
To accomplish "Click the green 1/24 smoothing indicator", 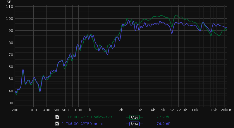I will click(134, 117).
